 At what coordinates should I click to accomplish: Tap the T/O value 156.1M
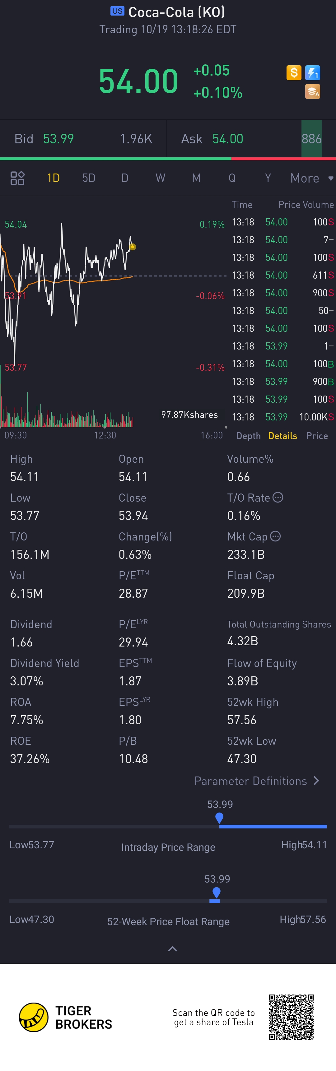coord(30,554)
